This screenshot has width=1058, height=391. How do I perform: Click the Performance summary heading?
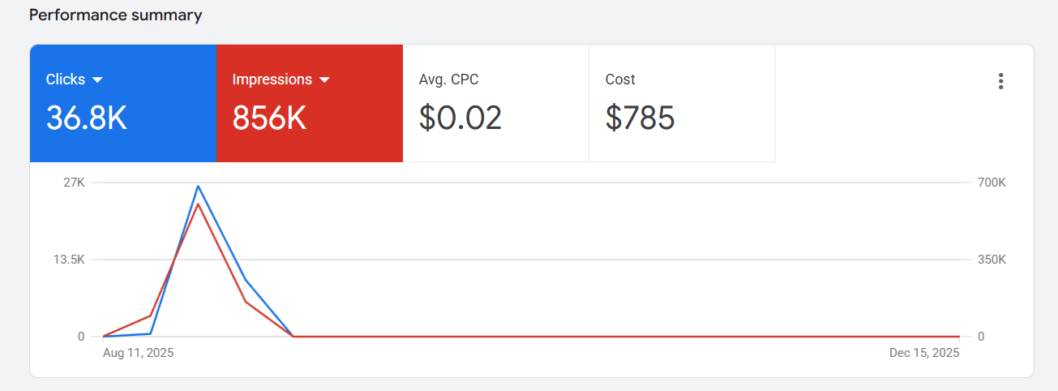pyautogui.click(x=116, y=15)
